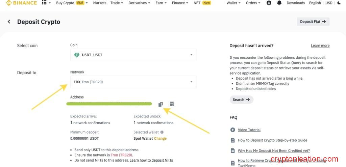Image resolution: width=346 pixels, height=167 pixels.
Task: Open the apps grid menu icon
Action: pos(44,3)
